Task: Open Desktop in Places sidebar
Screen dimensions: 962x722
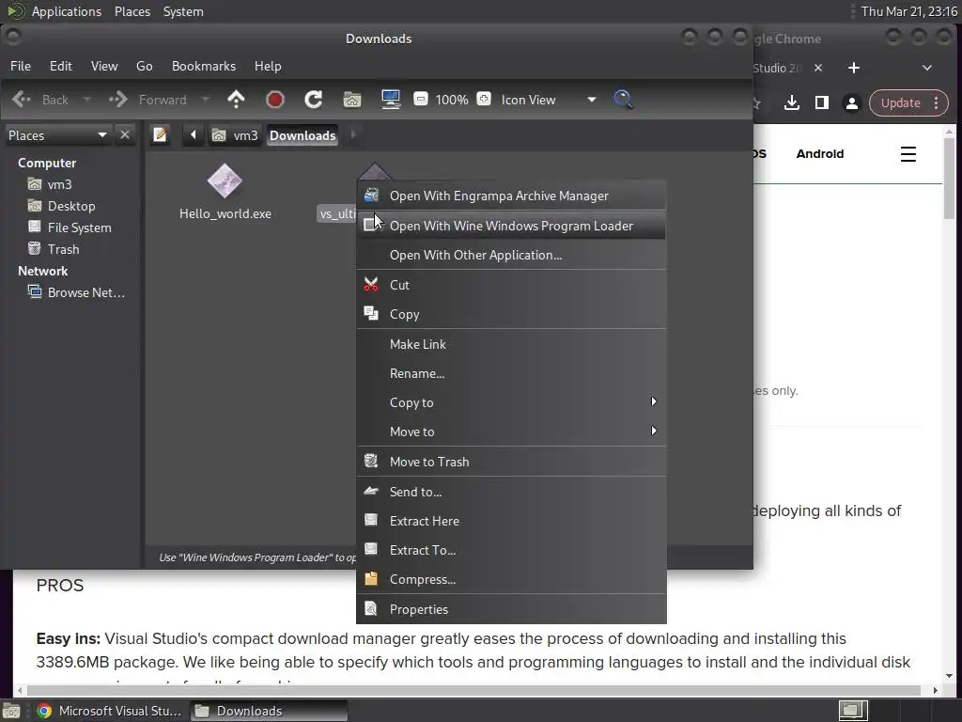Action: click(61, 206)
